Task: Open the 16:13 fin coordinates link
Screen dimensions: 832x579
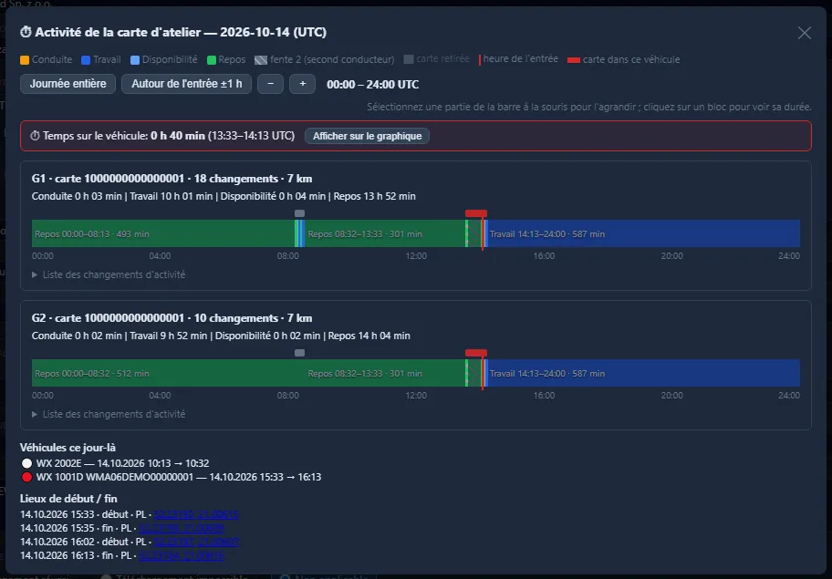Action: pyautogui.click(x=181, y=555)
